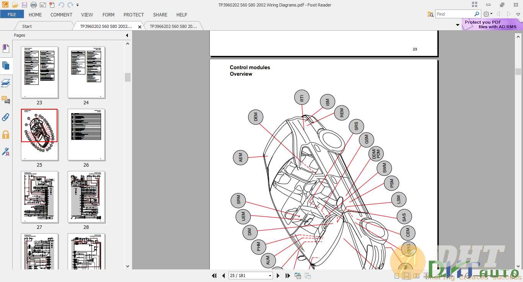This screenshot has height=282, width=523.
Task: Open the document tab list dropdown arrow
Action: click(x=458, y=25)
